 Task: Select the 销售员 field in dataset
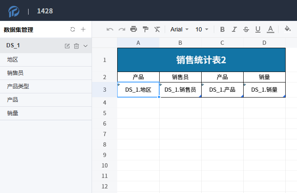(15, 73)
